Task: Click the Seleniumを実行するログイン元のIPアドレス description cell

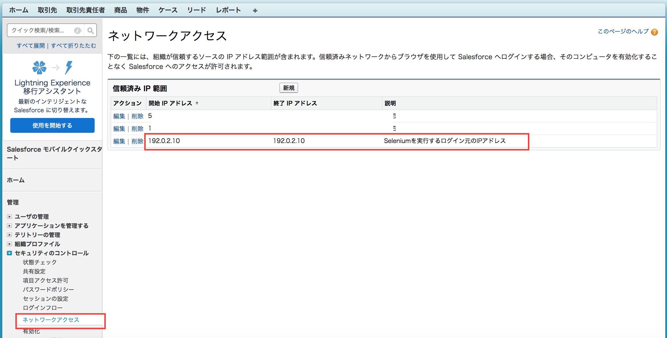Action: 445,141
